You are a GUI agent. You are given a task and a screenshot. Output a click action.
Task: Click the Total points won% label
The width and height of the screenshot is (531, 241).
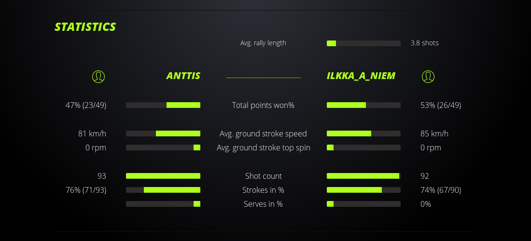(x=263, y=105)
